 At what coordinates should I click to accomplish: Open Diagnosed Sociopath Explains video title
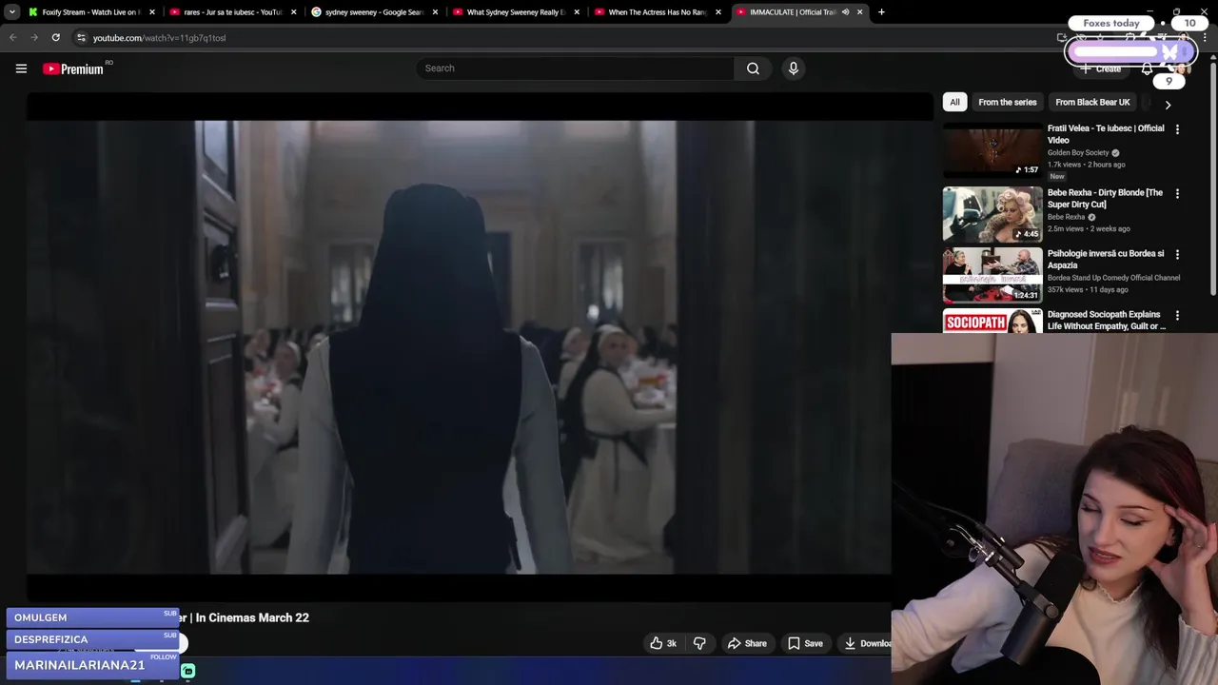tap(1106, 320)
